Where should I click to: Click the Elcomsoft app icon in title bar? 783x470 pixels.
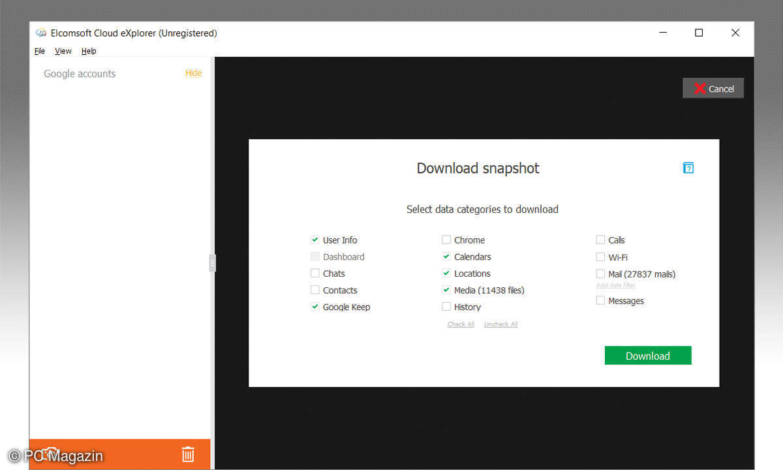pyautogui.click(x=41, y=33)
